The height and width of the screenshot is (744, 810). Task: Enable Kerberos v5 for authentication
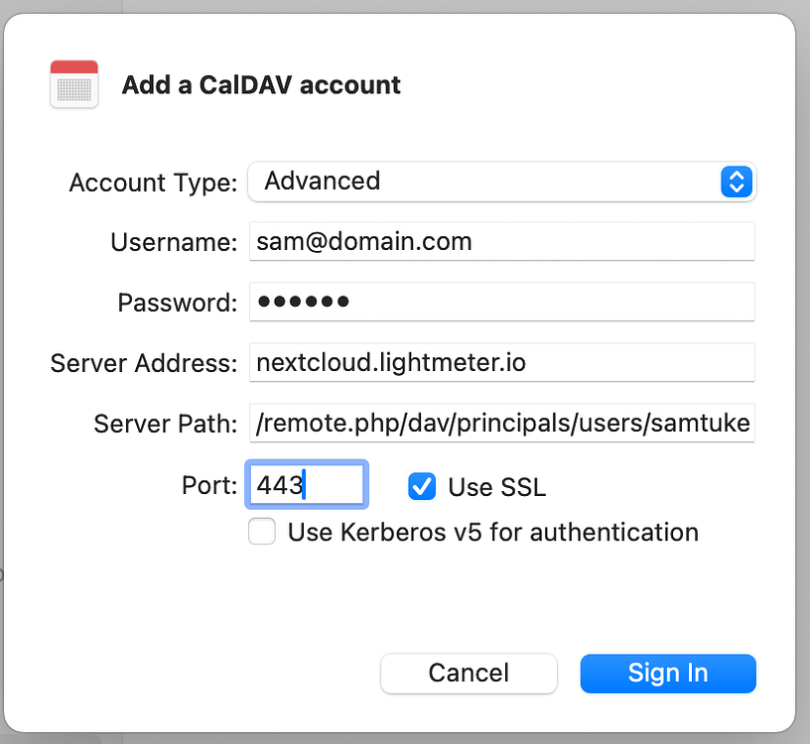click(x=261, y=532)
